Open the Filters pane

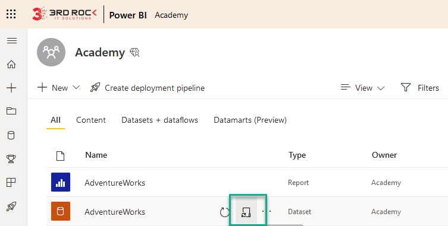point(419,87)
